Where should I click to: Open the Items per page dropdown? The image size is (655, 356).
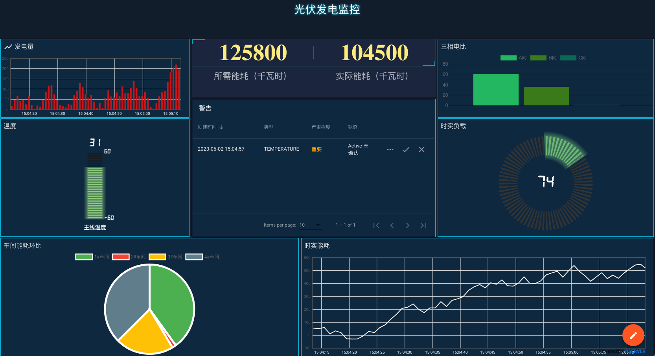pos(310,225)
